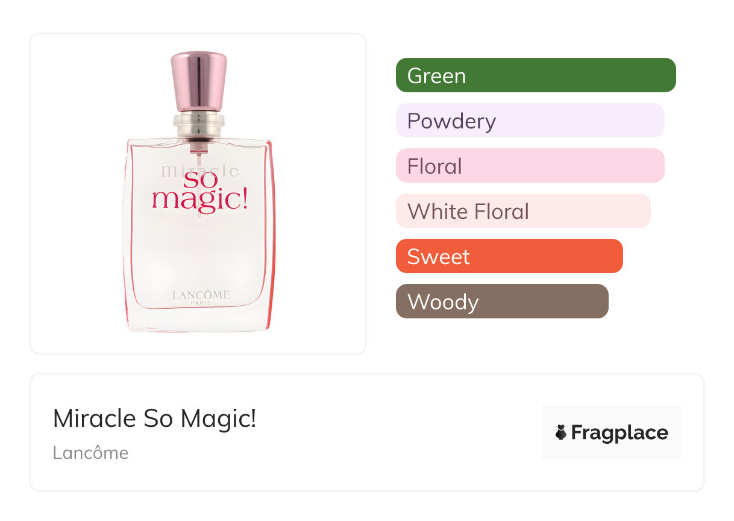Select the Powdery accord bar
Screen dimensions: 734x521
pos(530,121)
